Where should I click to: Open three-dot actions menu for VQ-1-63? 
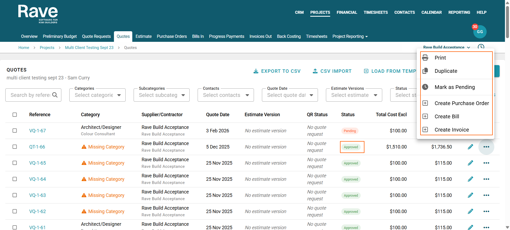pos(486,195)
